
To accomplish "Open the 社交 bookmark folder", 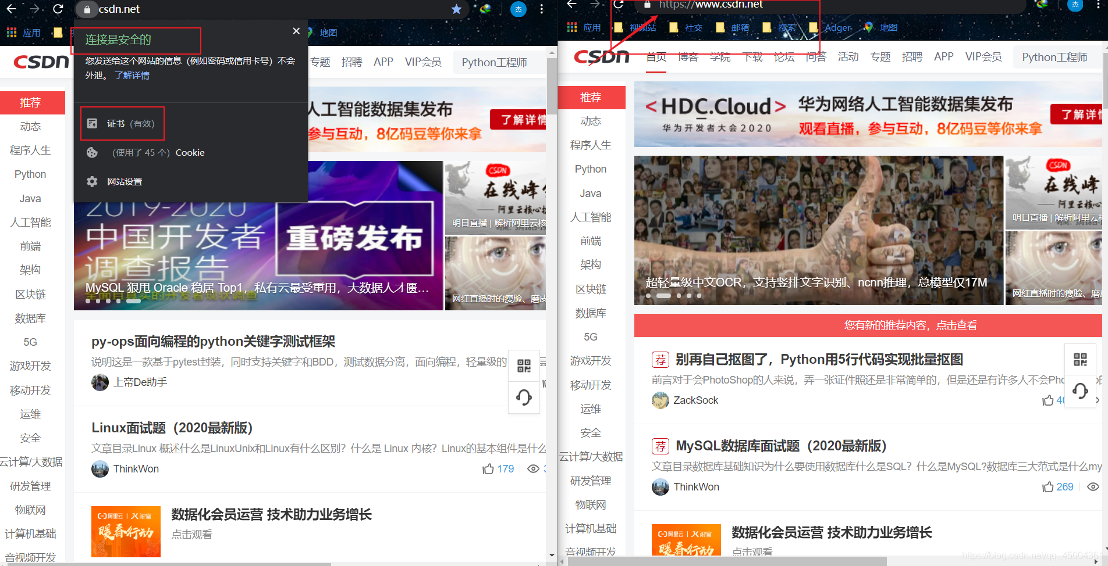I will [686, 27].
